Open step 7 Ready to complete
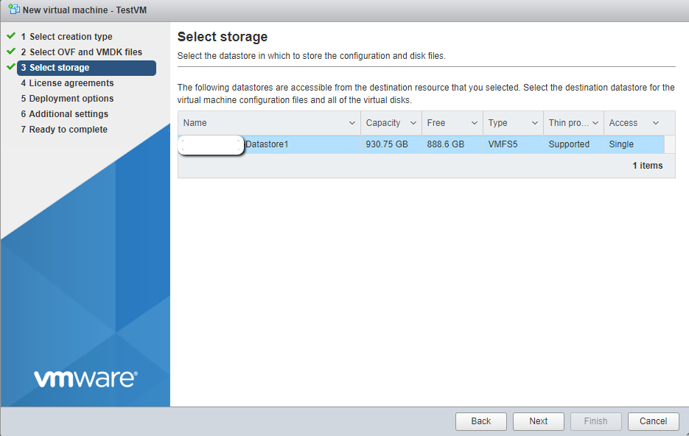This screenshot has width=689, height=436. [x=64, y=130]
